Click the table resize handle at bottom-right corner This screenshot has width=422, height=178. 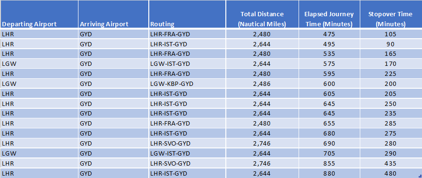pyautogui.click(x=420, y=176)
